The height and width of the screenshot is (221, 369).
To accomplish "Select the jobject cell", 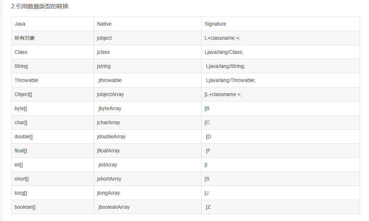I will pyautogui.click(x=104, y=38).
